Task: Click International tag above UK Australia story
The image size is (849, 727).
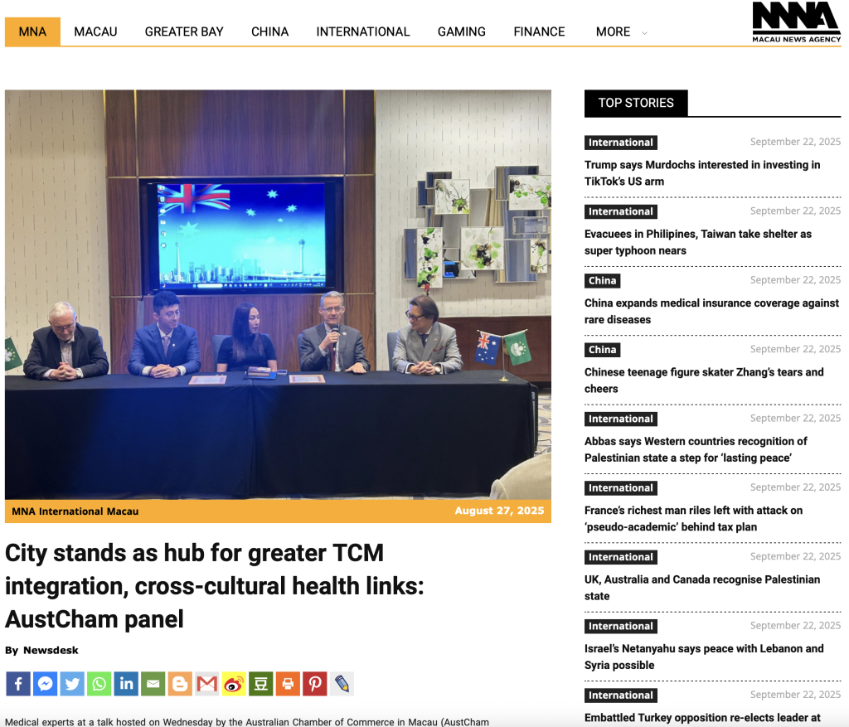Action: point(620,557)
